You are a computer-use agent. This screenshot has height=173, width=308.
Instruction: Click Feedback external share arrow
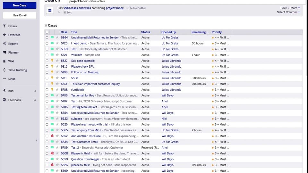point(35,100)
